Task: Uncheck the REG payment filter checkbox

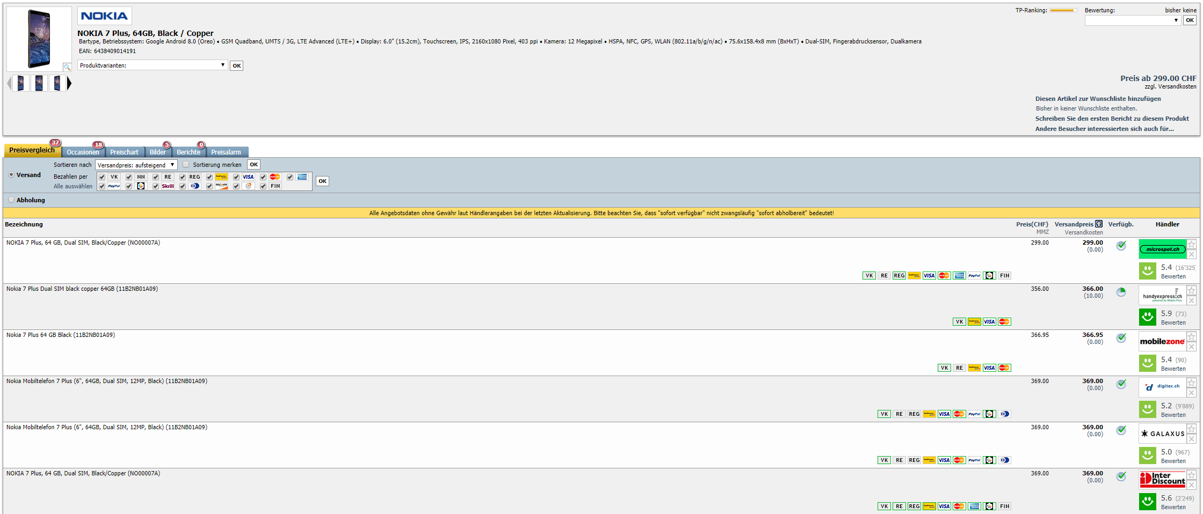Action: (x=183, y=177)
